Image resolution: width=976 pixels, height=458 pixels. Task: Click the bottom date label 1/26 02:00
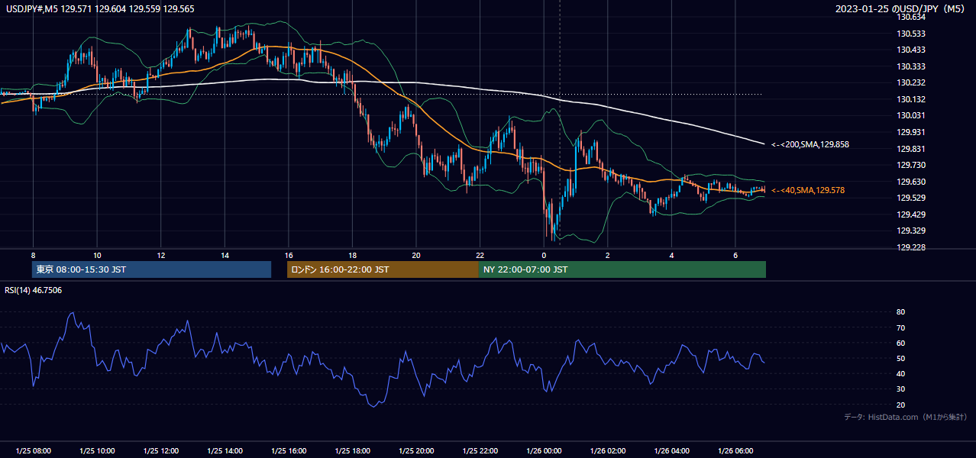[608, 451]
